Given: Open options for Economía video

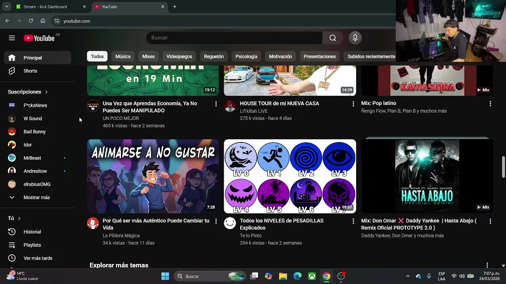Looking at the screenshot, I should coord(216,104).
